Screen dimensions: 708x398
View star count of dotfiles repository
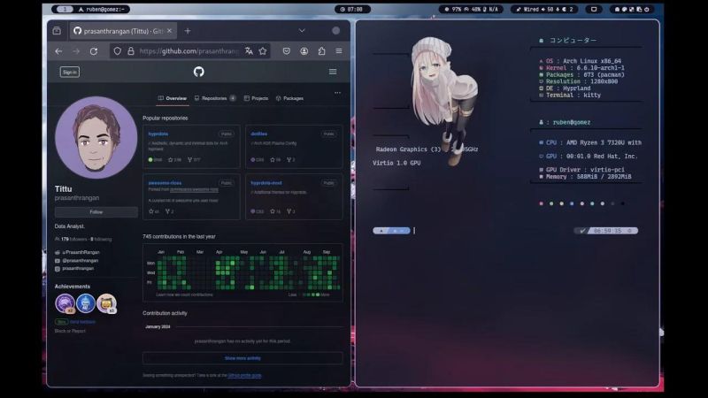pyautogui.click(x=275, y=160)
